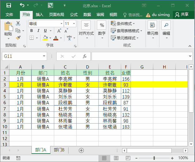Switch to Page Break Preview

coord(128,158)
